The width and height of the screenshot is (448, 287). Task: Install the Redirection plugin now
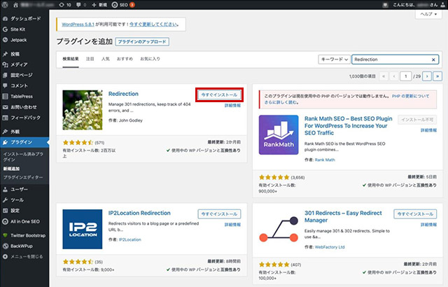click(x=219, y=94)
